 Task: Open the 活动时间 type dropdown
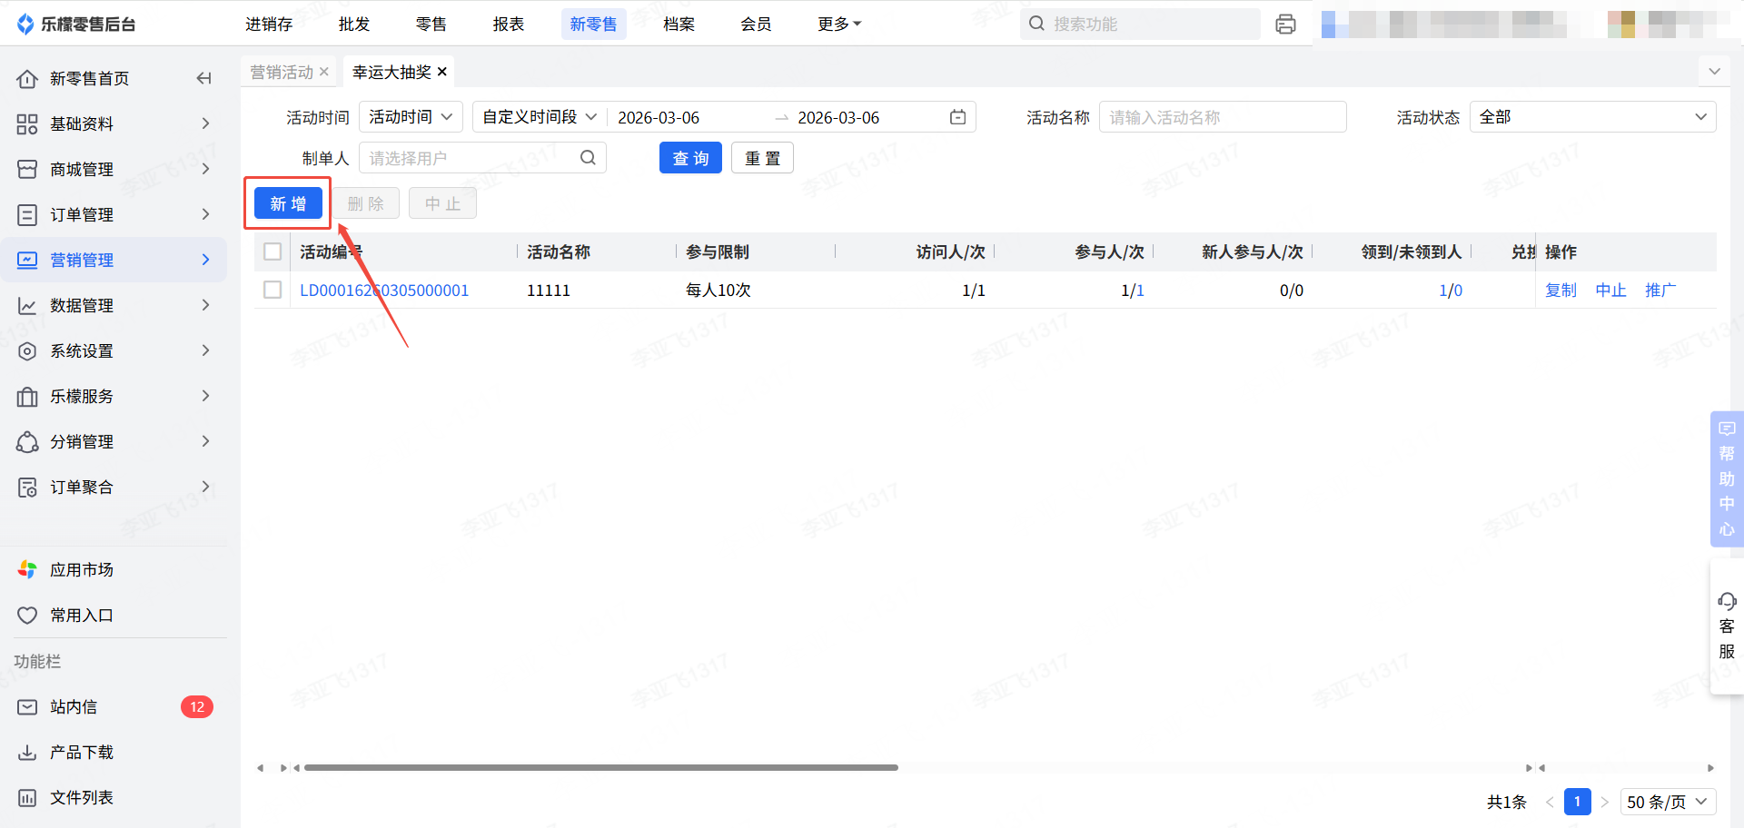(x=411, y=117)
